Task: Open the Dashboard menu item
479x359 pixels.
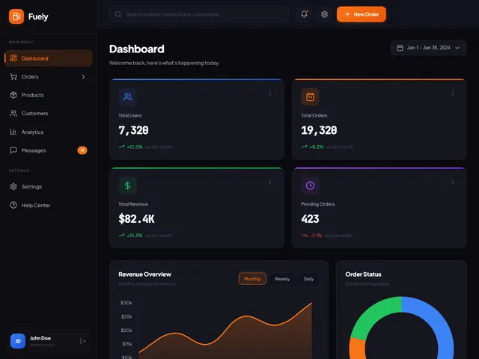Action: [x=49, y=58]
